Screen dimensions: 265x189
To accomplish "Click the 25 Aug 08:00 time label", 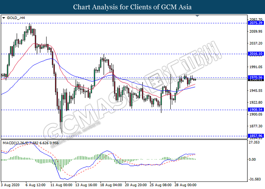I will coord(161,185).
